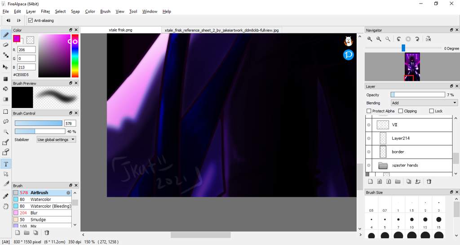
Task: Select the Gradient tool
Action: click(5, 99)
